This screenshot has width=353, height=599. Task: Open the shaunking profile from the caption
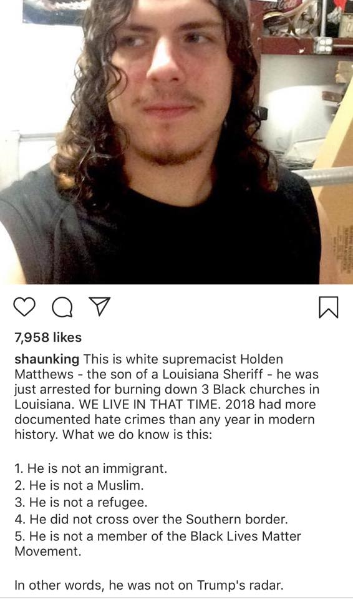47,360
